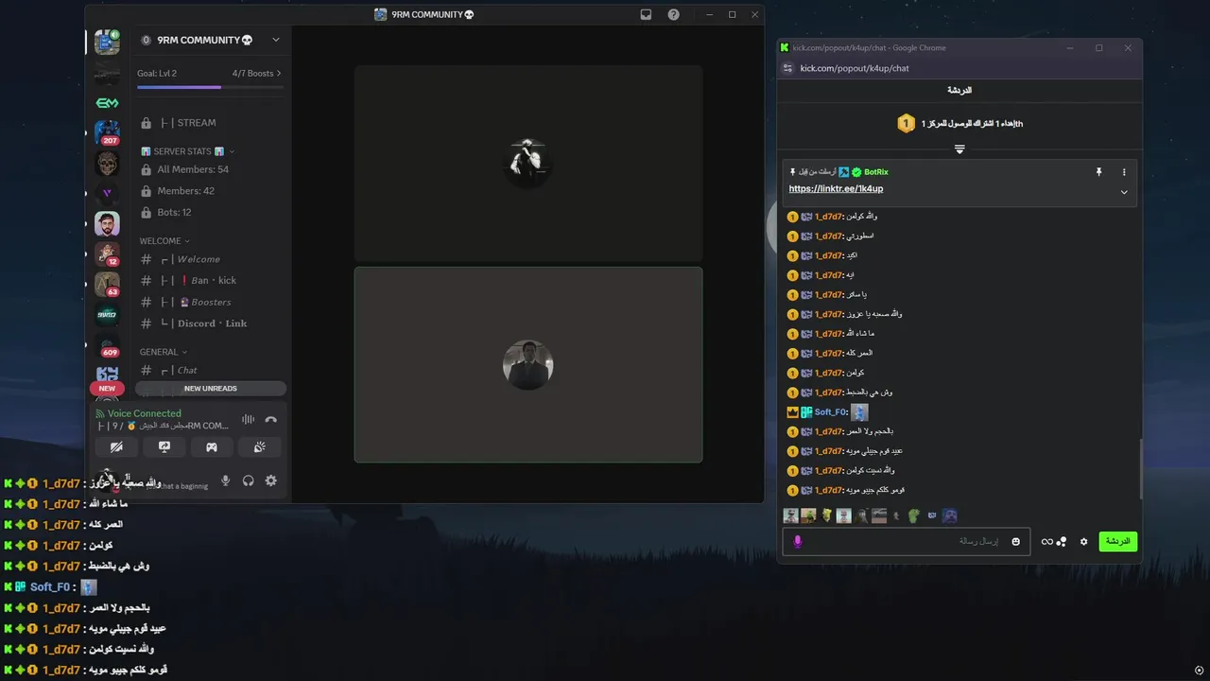The width and height of the screenshot is (1210, 681).
Task: Open voice noise suppression waveform icon
Action: coord(248,420)
